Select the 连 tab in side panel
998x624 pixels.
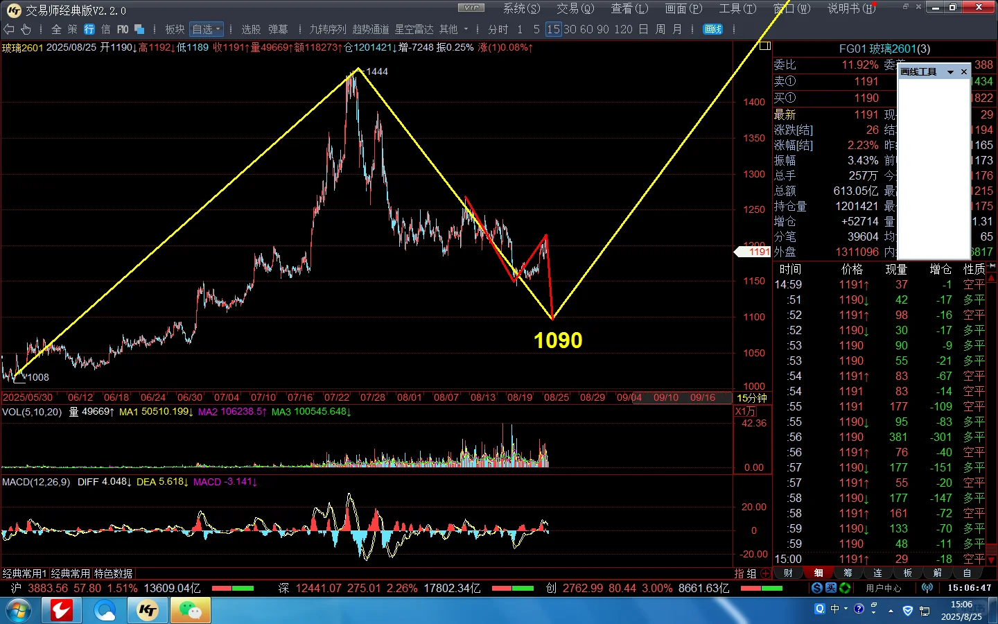[x=877, y=573]
